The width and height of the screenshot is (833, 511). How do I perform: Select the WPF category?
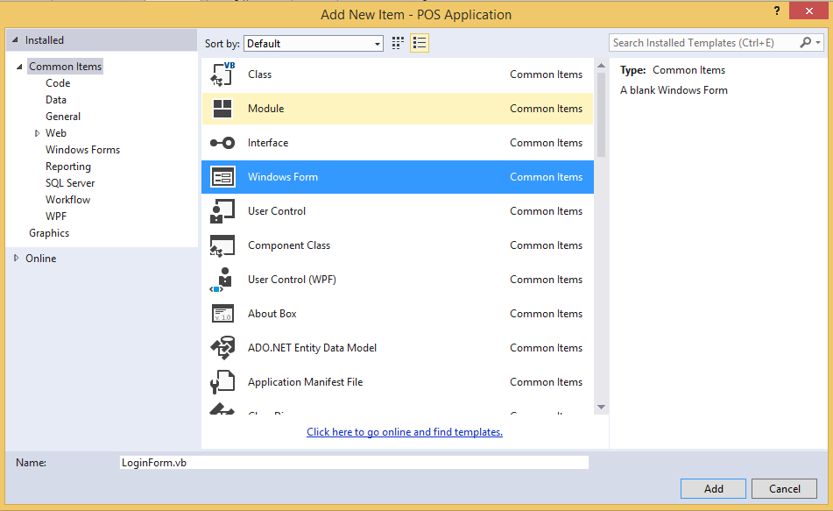pyautogui.click(x=56, y=216)
